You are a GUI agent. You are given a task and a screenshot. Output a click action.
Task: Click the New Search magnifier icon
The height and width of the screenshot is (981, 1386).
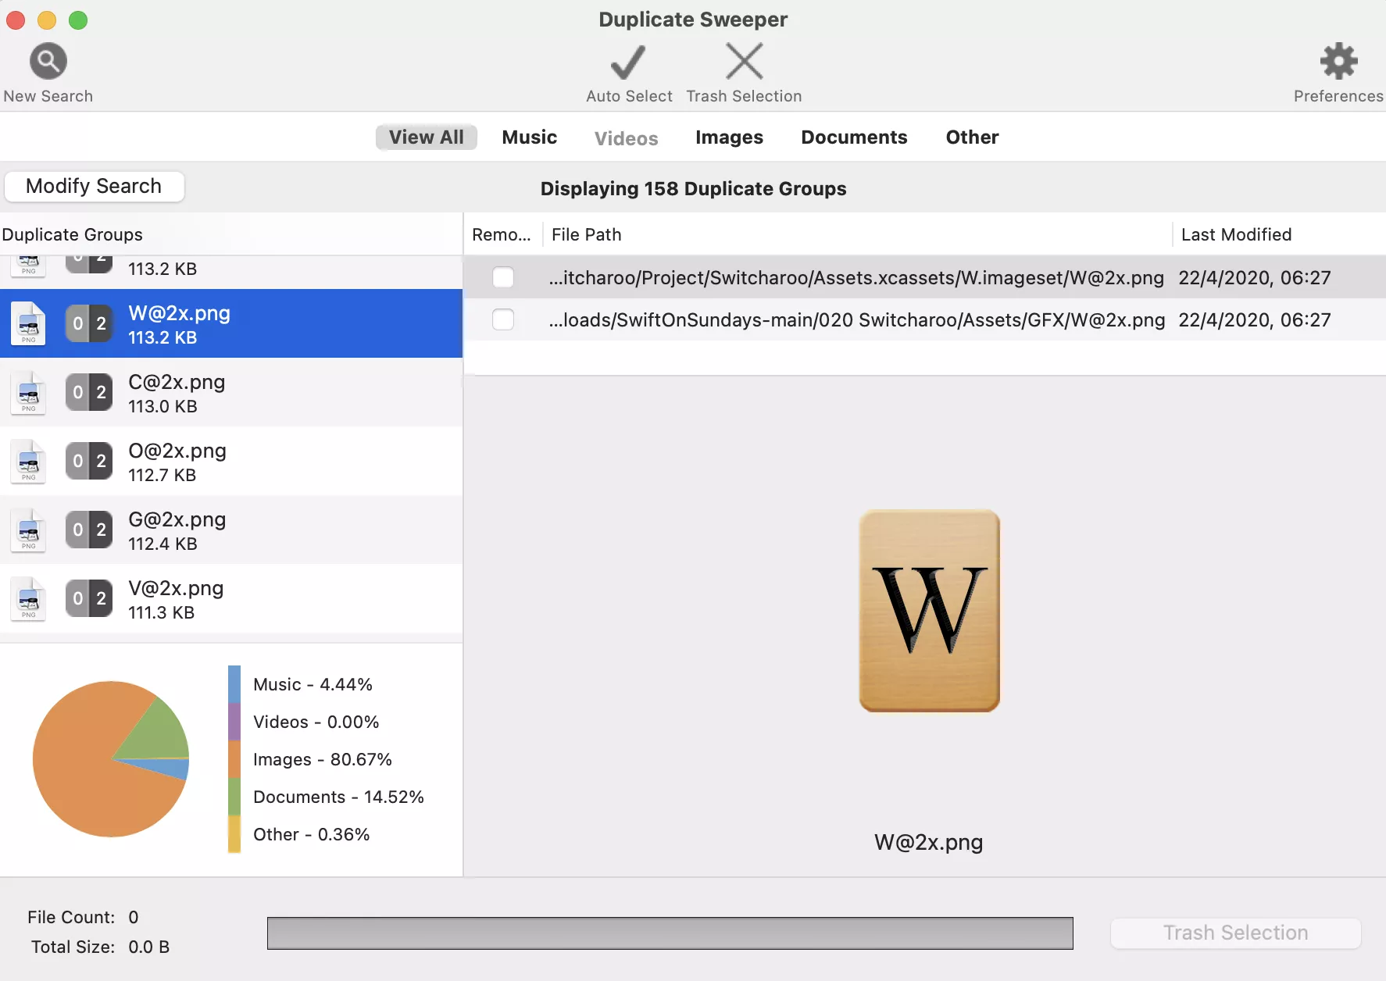click(48, 61)
